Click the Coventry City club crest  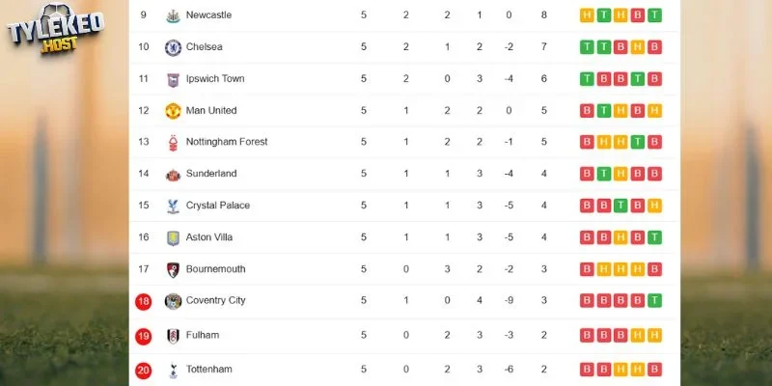[x=173, y=301]
